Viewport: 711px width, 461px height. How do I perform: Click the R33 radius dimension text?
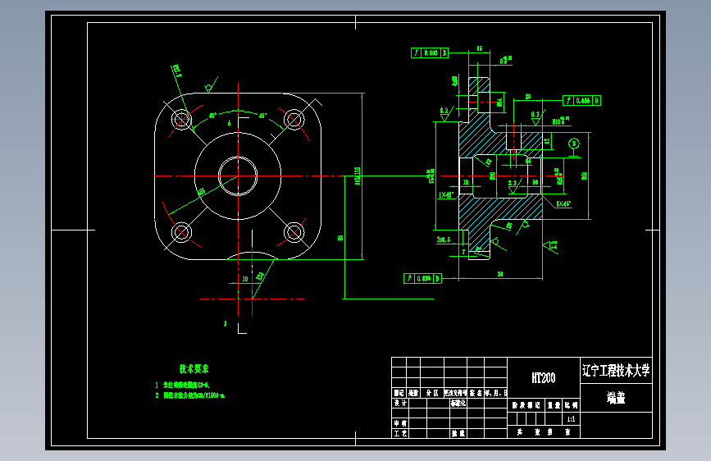(260, 276)
